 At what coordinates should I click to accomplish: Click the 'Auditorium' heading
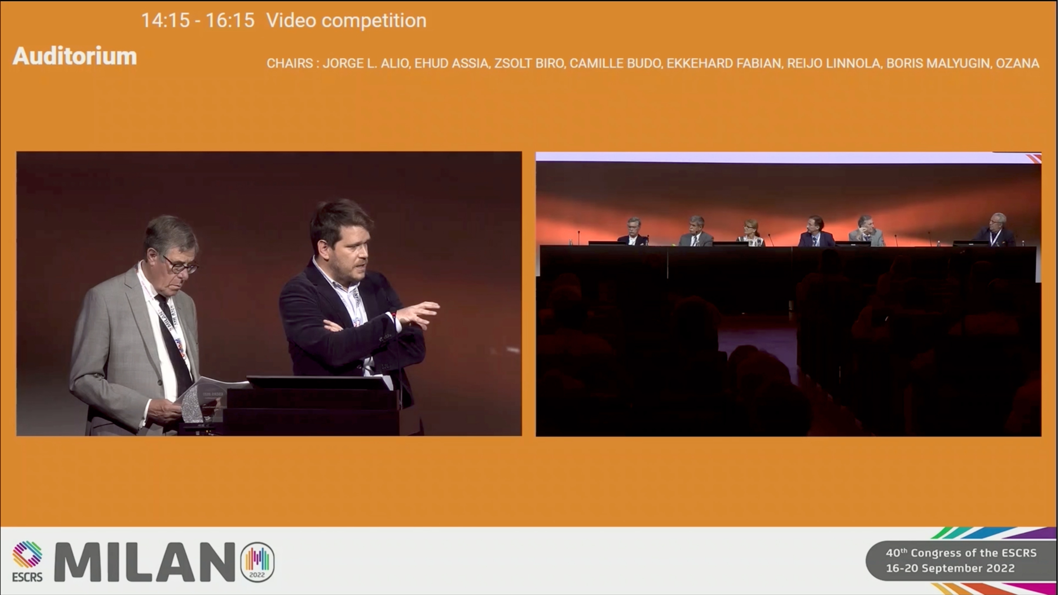75,56
